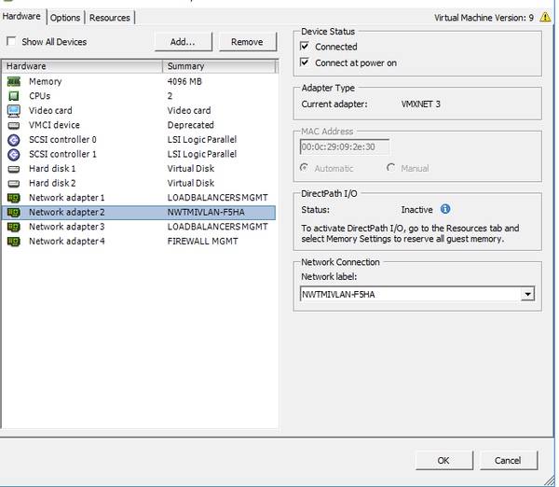
Task: Click the Remove button
Action: click(248, 42)
